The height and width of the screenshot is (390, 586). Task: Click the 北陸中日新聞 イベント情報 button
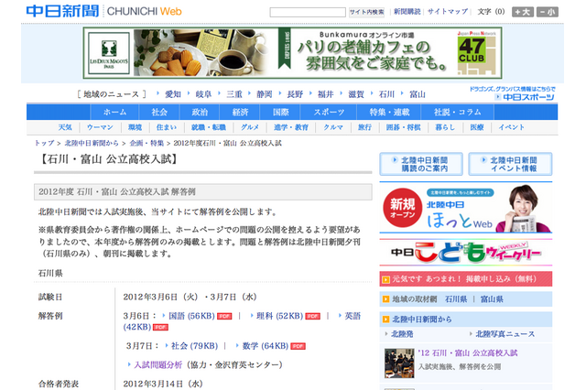(x=510, y=164)
